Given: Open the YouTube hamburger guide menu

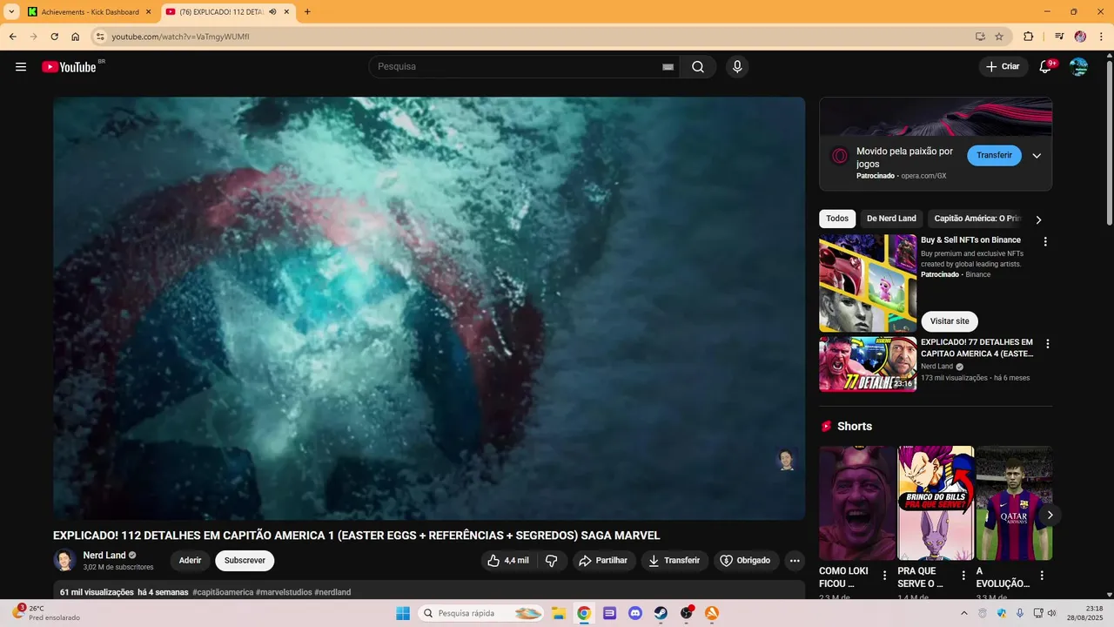Looking at the screenshot, I should [21, 67].
